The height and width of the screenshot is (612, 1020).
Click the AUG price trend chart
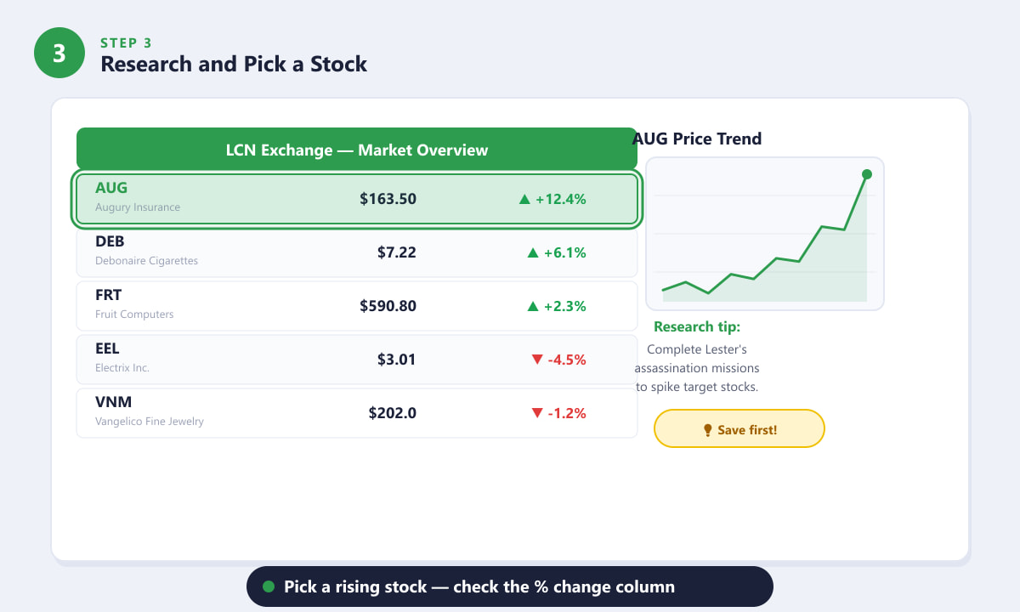[x=765, y=234]
